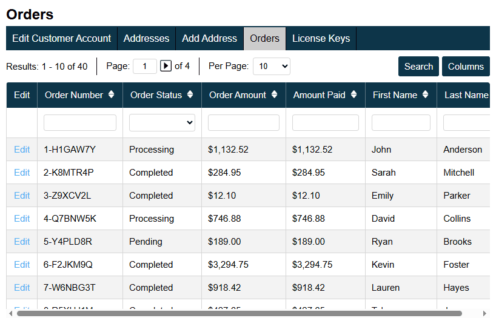Click last name Anderson
Image resolution: width=496 pixels, height=318 pixels.
[463, 150]
